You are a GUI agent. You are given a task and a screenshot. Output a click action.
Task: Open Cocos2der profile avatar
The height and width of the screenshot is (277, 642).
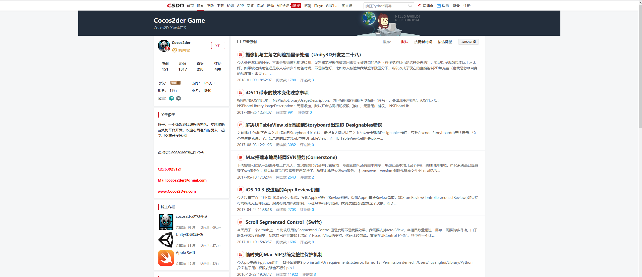point(164,46)
